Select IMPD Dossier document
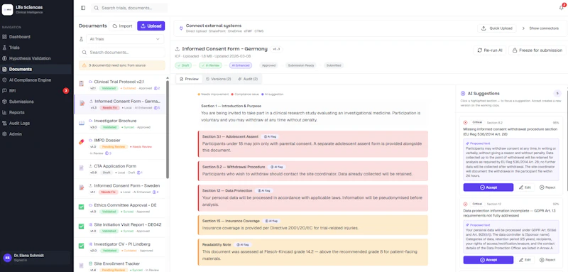This screenshot has height=272, width=568. [120, 147]
